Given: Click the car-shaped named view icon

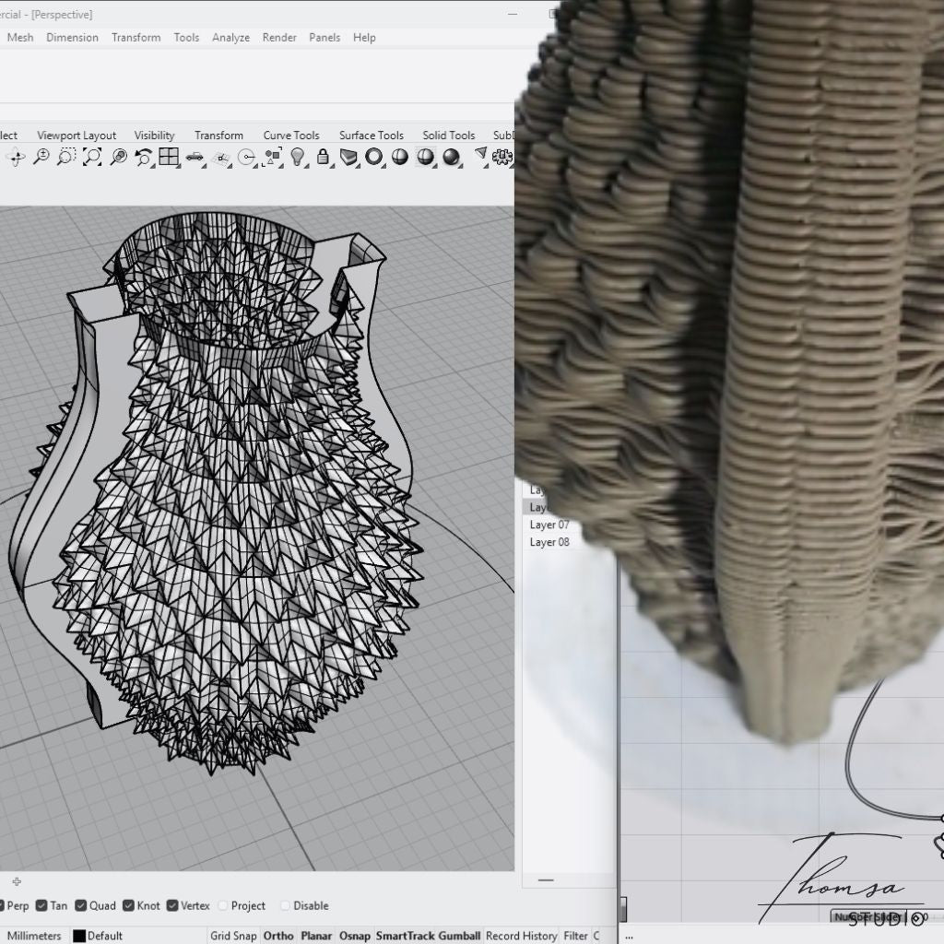Looking at the screenshot, I should [195, 158].
